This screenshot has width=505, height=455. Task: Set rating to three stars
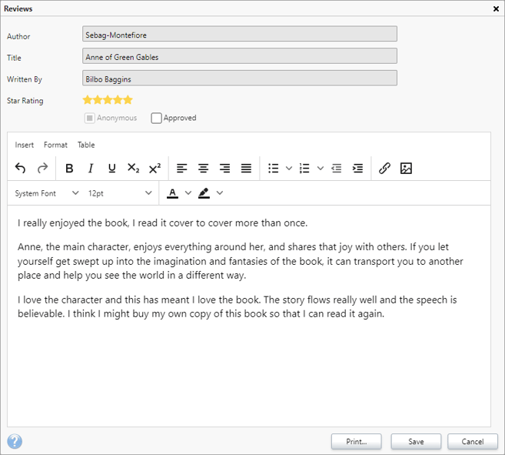click(x=108, y=100)
